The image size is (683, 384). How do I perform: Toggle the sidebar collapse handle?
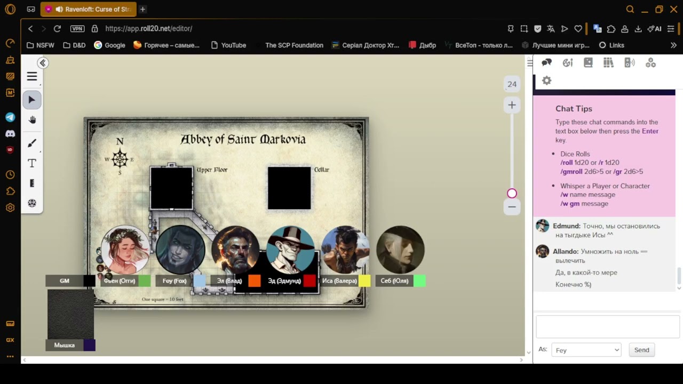[x=529, y=63]
